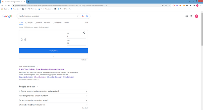The height and width of the screenshot is (110, 203).
Task: Expand the generator widget chevron below GENERATE
Action: pyautogui.click(x=53, y=56)
